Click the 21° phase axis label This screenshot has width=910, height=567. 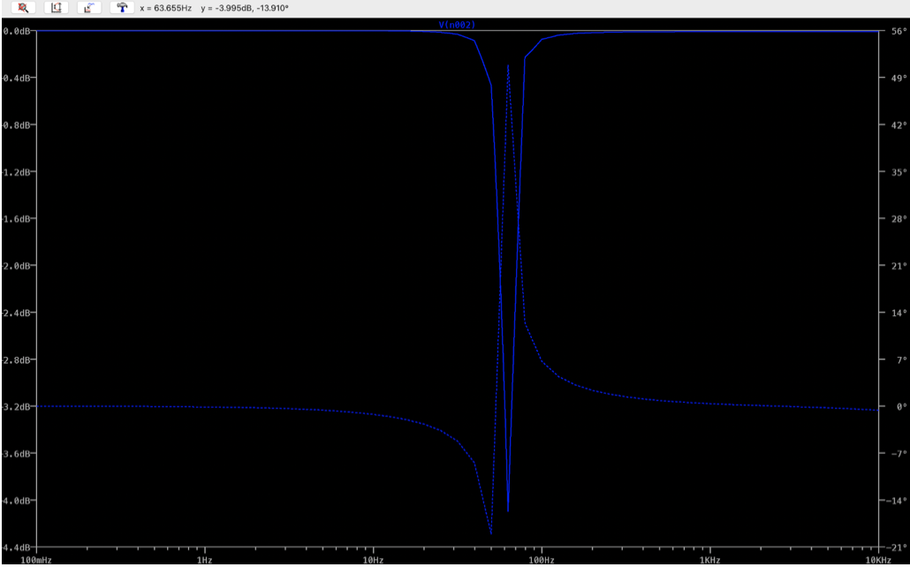(899, 265)
